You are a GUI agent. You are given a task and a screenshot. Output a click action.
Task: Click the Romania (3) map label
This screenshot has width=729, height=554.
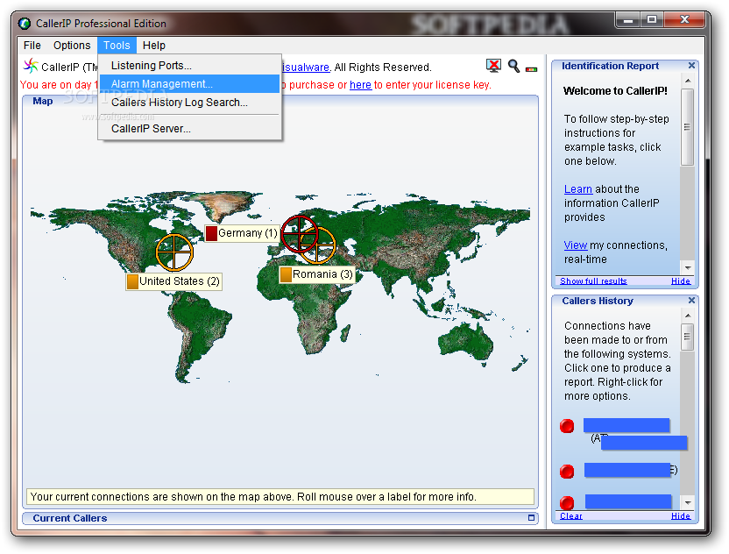pyautogui.click(x=316, y=274)
